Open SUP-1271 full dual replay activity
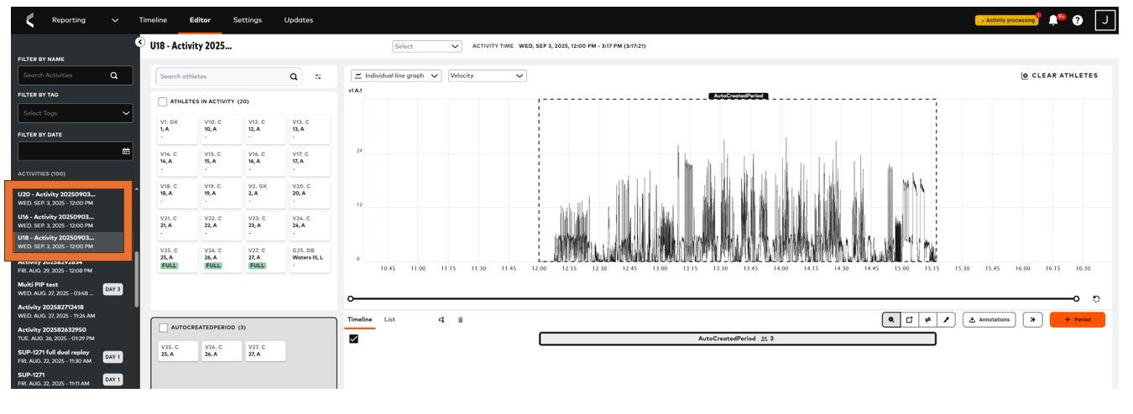Image resolution: width=1133 pixels, height=414 pixels. 70,356
